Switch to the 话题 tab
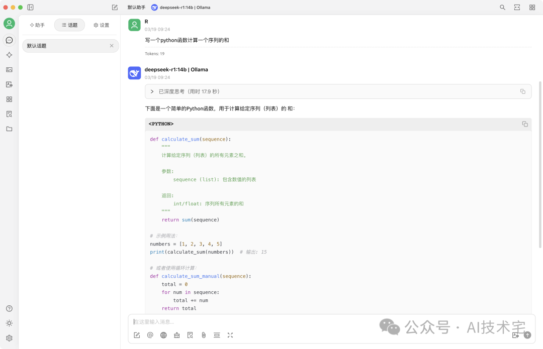Viewport: 543px width, 349px height. click(69, 25)
